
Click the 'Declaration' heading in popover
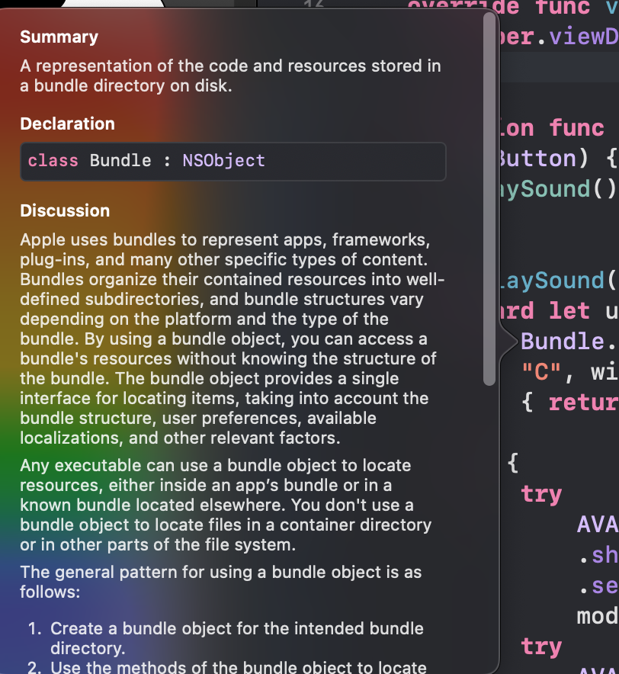[68, 124]
